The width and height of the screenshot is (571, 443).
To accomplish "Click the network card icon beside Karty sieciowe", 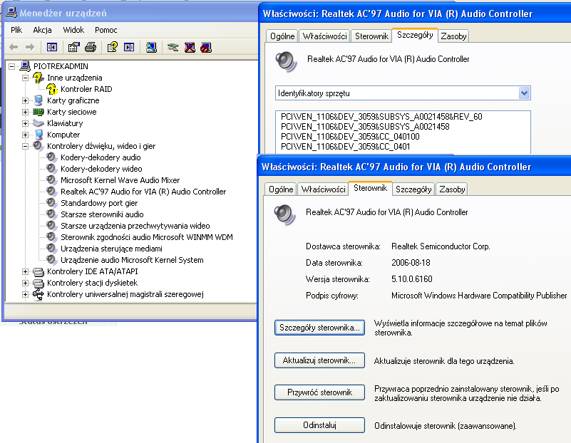I will (38, 112).
